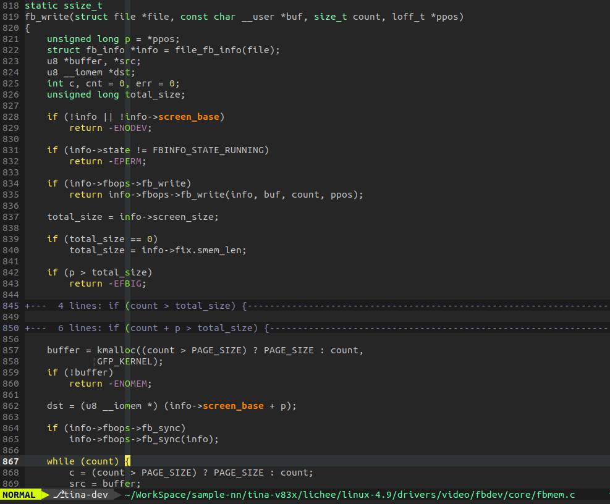Click the screen_base highlighted identifier on line 828
This screenshot has width=610, height=504.
(189, 116)
